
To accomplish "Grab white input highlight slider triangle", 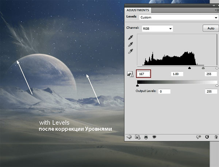I will coord(217,68).
